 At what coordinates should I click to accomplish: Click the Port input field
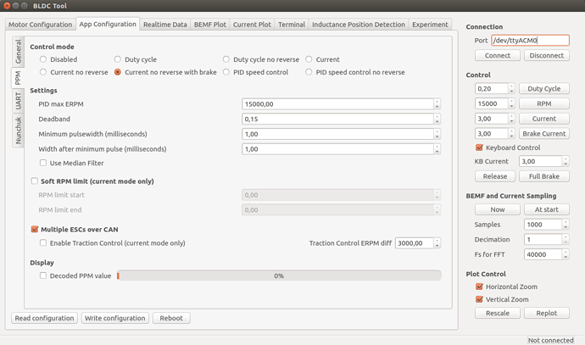[529, 40]
